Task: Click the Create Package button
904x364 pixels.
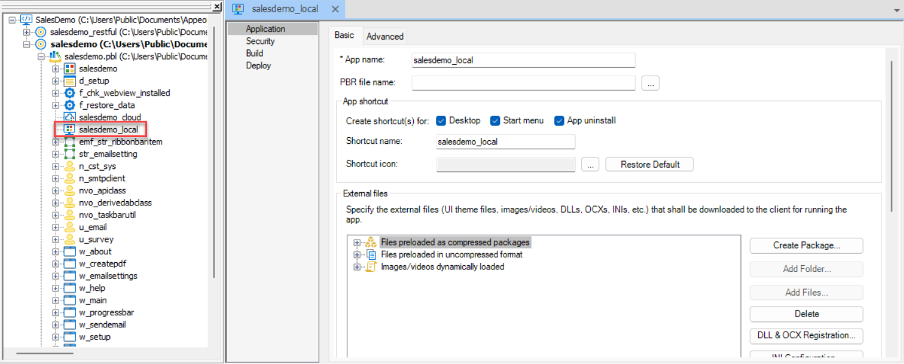Action: pyautogui.click(x=806, y=246)
